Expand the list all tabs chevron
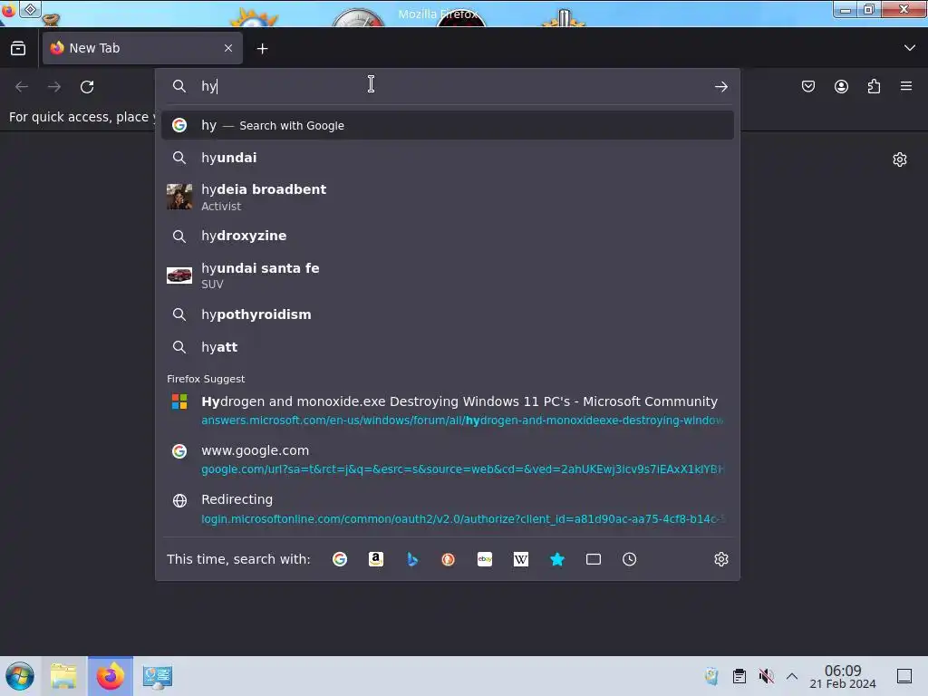Screen dimensions: 928x696 (x=910, y=48)
